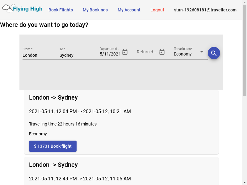
Task: Click the Flying High cloud logo
Action: point(22,9)
